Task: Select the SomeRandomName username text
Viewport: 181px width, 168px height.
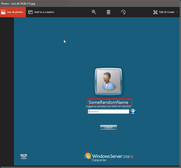Action: [108, 102]
